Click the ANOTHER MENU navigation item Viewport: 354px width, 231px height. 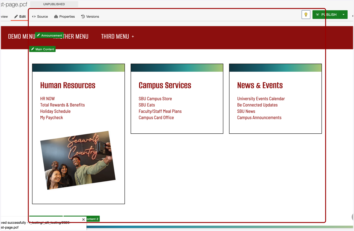point(71,36)
